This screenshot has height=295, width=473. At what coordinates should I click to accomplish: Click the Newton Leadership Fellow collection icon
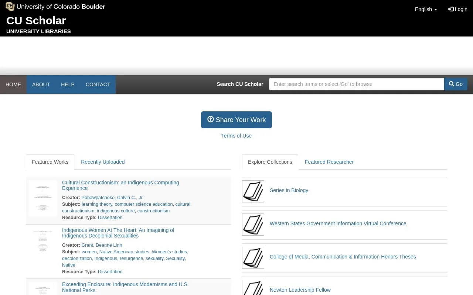(253, 288)
